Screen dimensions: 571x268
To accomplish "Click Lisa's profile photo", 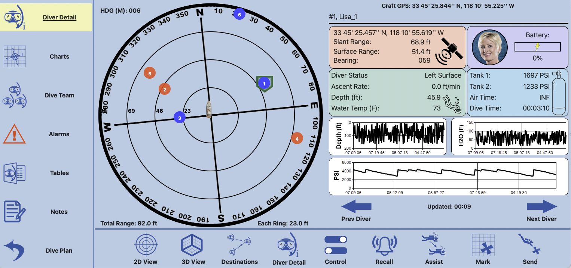I will (489, 47).
